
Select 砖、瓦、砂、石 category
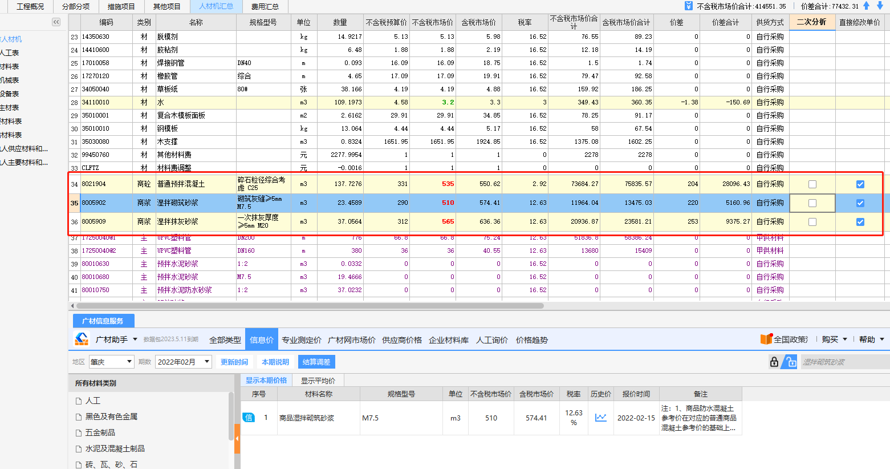click(x=111, y=464)
